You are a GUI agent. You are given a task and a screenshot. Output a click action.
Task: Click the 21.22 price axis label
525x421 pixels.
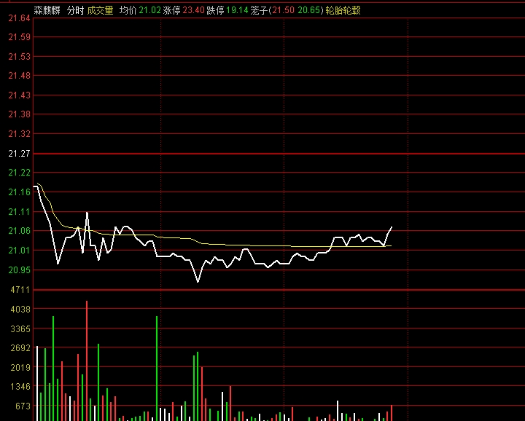[x=19, y=173]
